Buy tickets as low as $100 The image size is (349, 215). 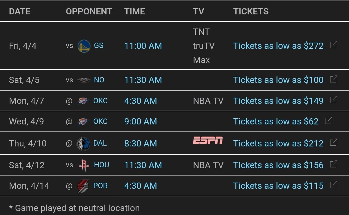click(278, 80)
